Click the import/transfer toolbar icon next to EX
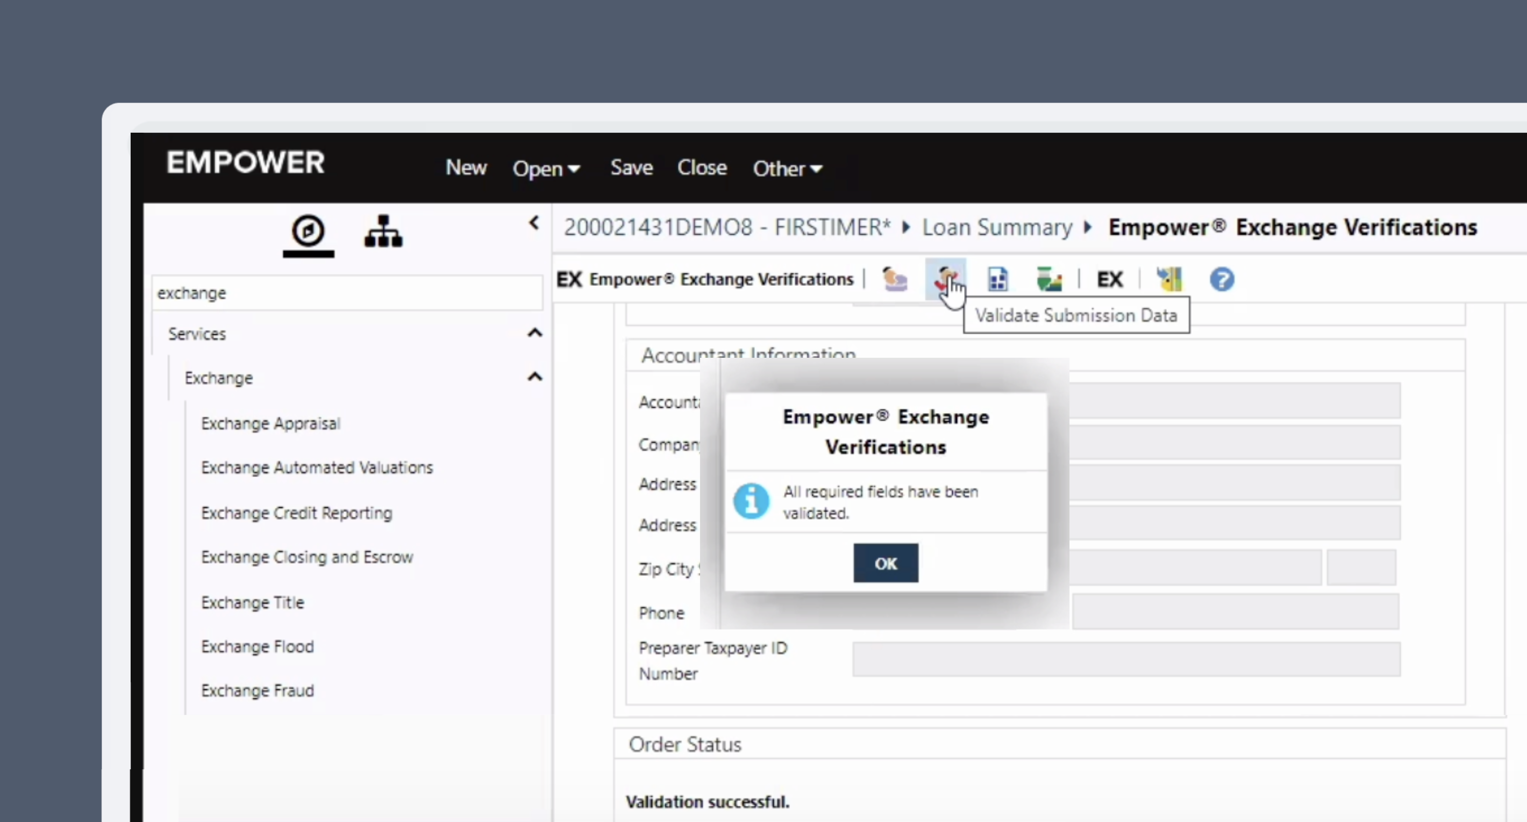The height and width of the screenshot is (822, 1527). click(x=1168, y=278)
